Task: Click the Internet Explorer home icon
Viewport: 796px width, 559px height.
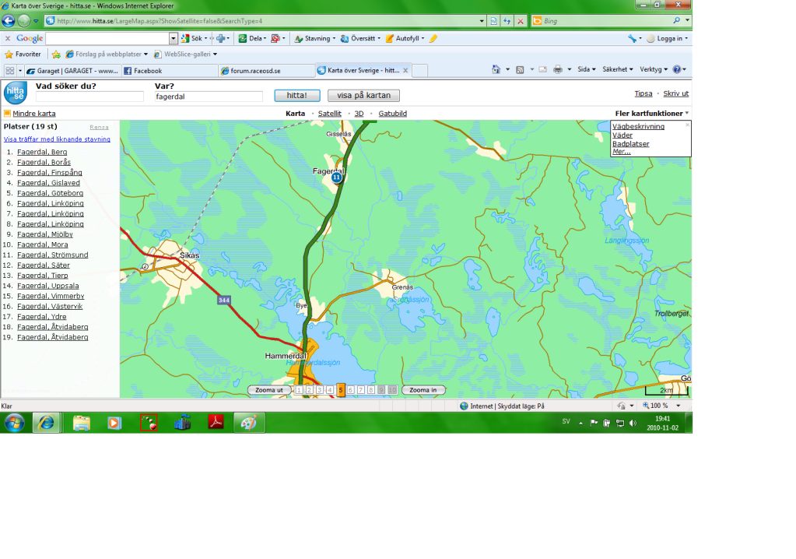Action: click(496, 70)
